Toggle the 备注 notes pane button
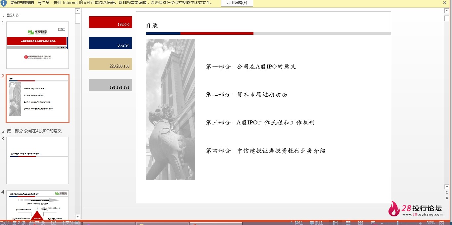The image size is (452, 225). point(296,223)
